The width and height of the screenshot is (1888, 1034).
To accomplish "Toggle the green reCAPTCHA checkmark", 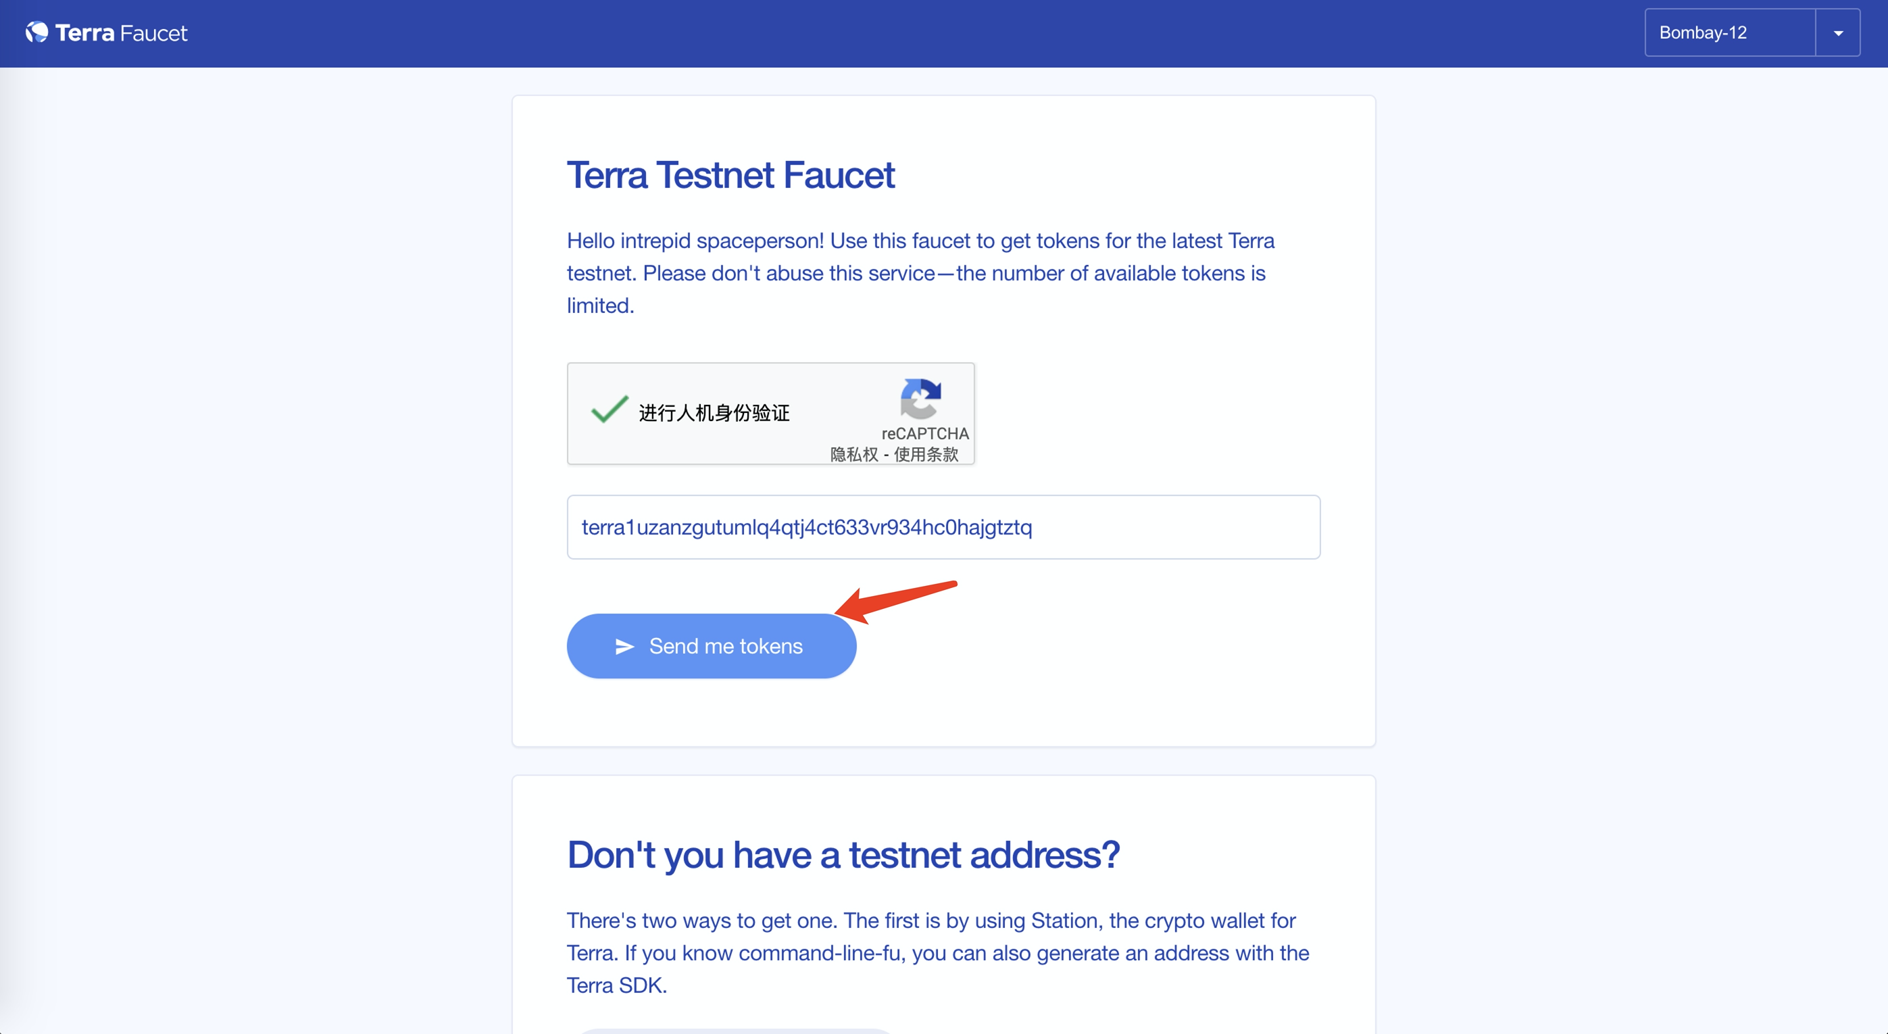I will [x=609, y=410].
